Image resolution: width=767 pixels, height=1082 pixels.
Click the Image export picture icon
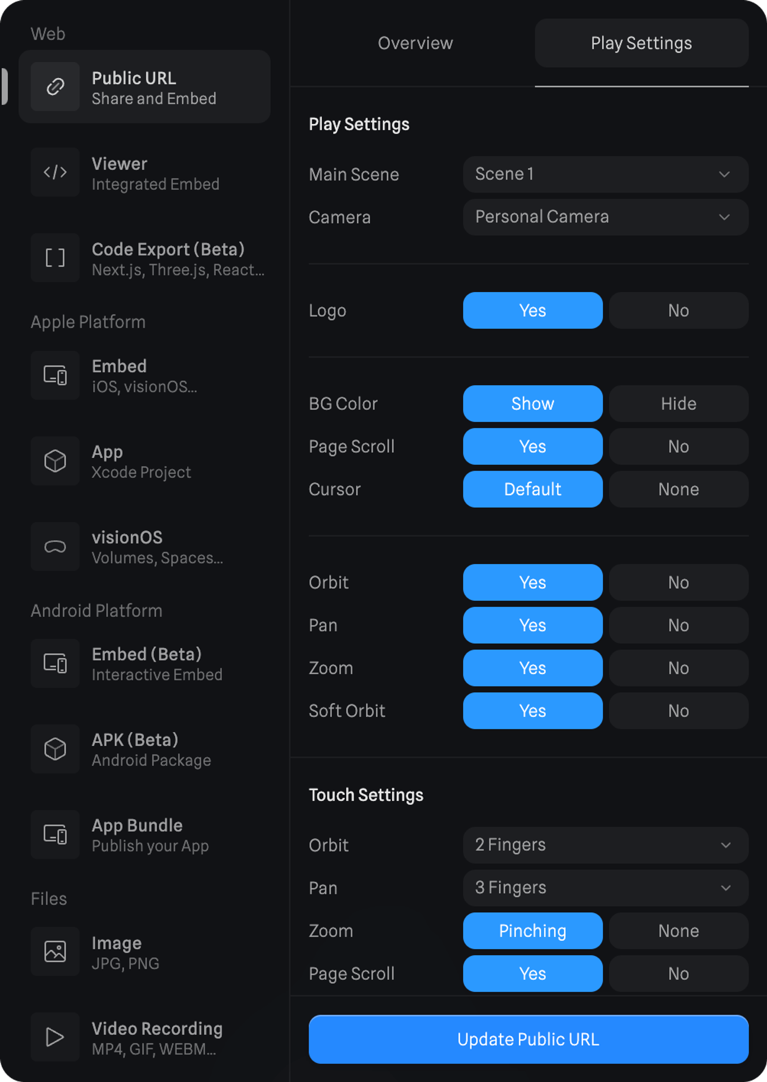point(55,951)
